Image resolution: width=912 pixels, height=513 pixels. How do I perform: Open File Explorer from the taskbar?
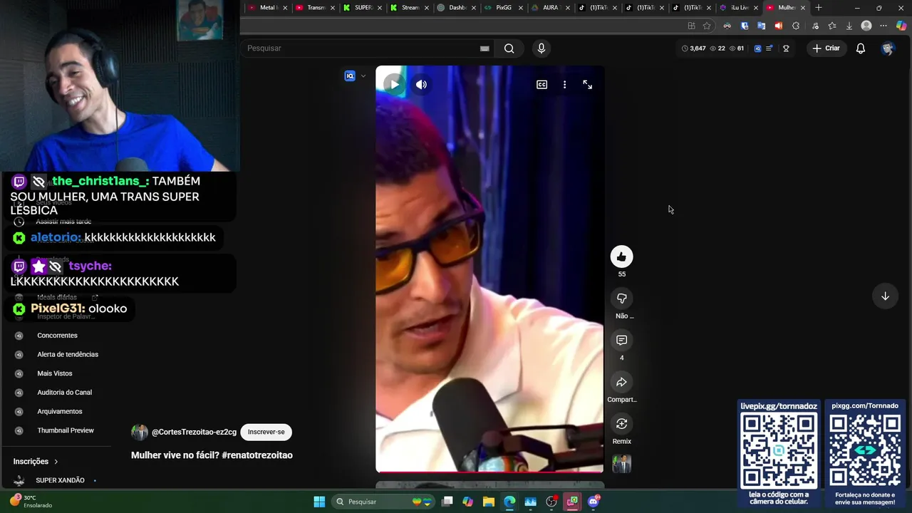click(x=488, y=502)
